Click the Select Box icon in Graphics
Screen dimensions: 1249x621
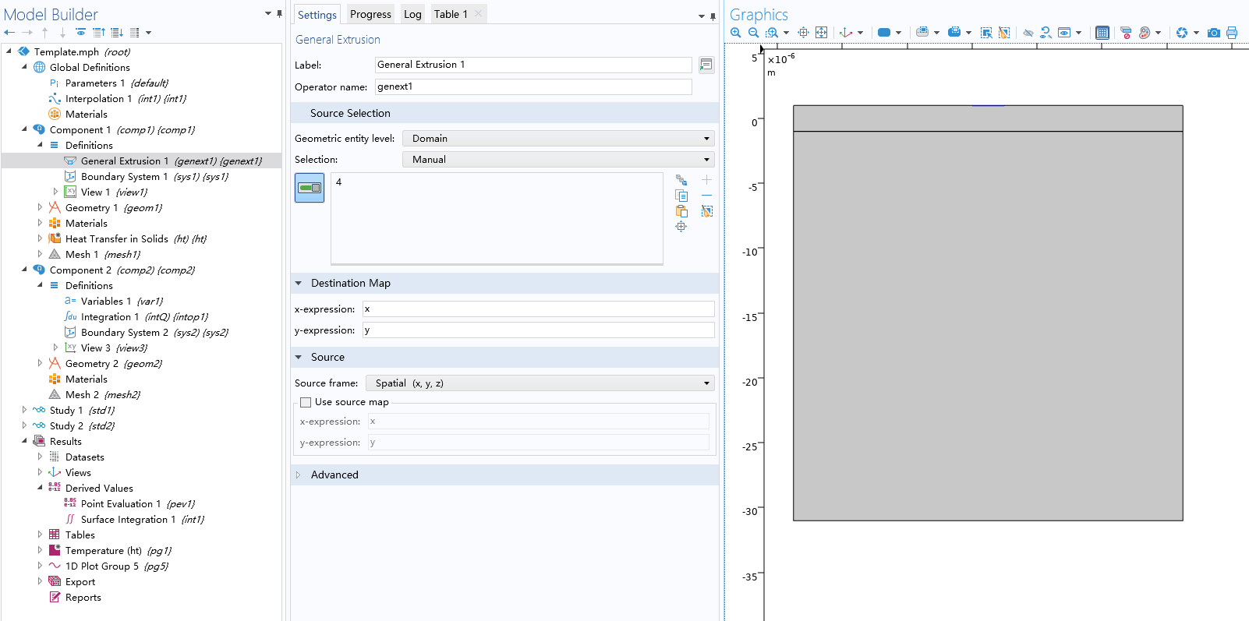coord(986,33)
